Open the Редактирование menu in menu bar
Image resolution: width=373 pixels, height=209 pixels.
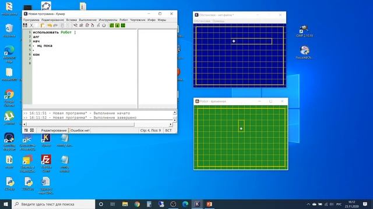[52, 20]
